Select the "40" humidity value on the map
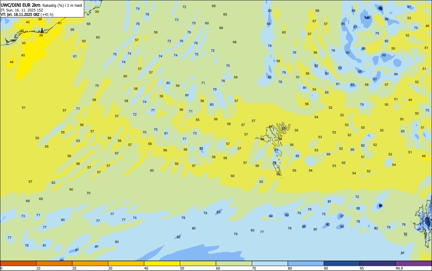The image size is (432, 271). pyautogui.click(x=28, y=22)
